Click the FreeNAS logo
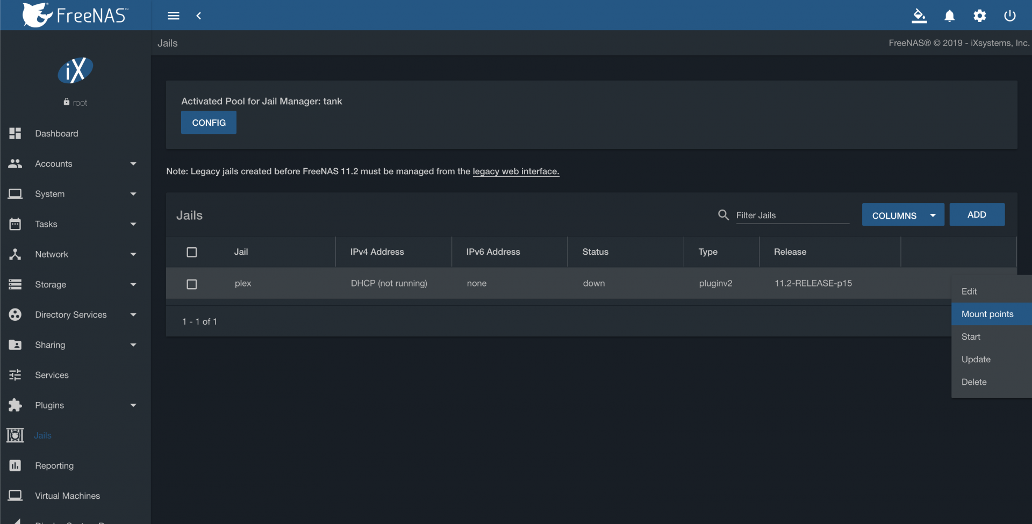 (x=75, y=15)
